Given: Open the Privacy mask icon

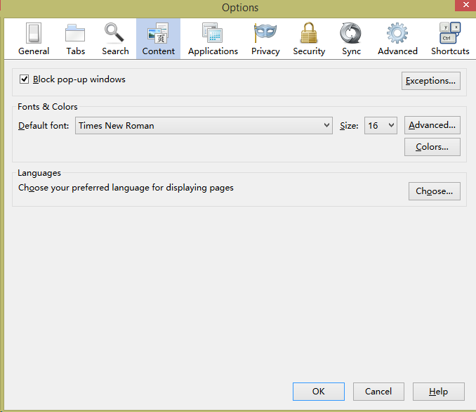Looking at the screenshot, I should [265, 32].
